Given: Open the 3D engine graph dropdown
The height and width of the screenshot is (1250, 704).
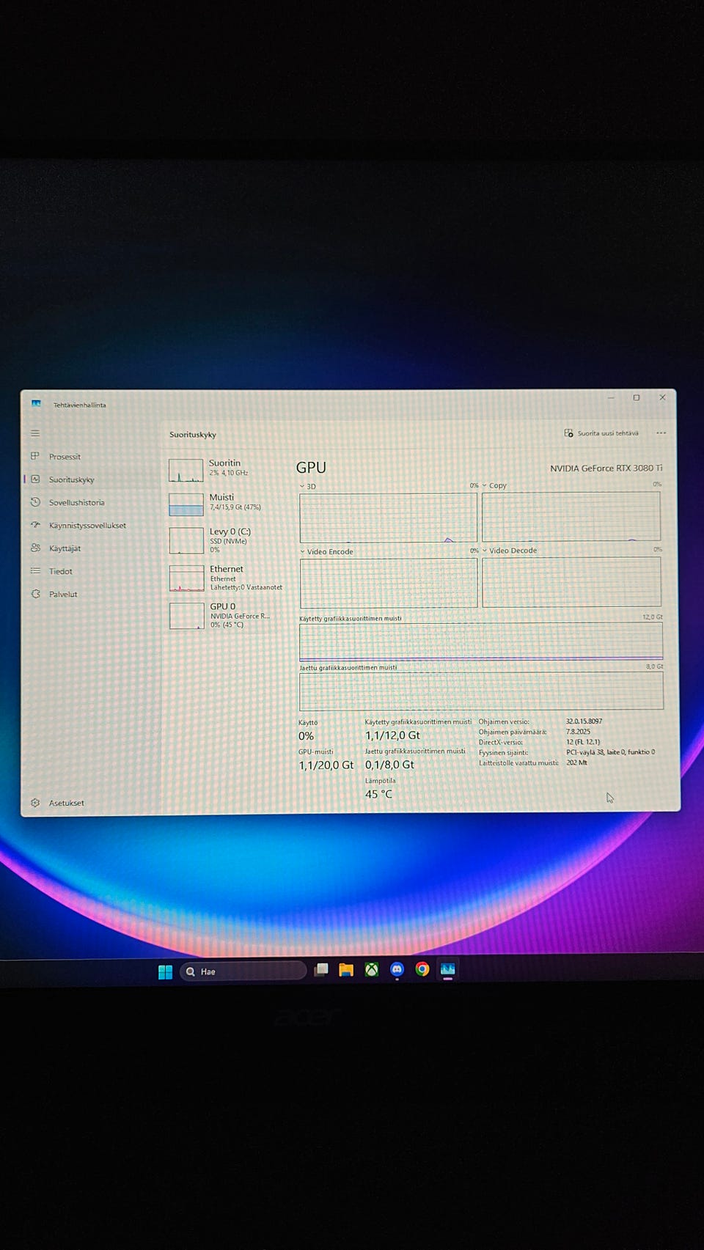Looking at the screenshot, I should (308, 486).
